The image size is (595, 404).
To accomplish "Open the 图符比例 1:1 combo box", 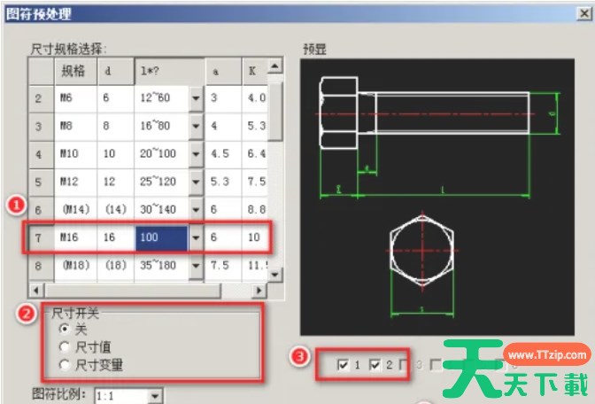I will coord(128,396).
